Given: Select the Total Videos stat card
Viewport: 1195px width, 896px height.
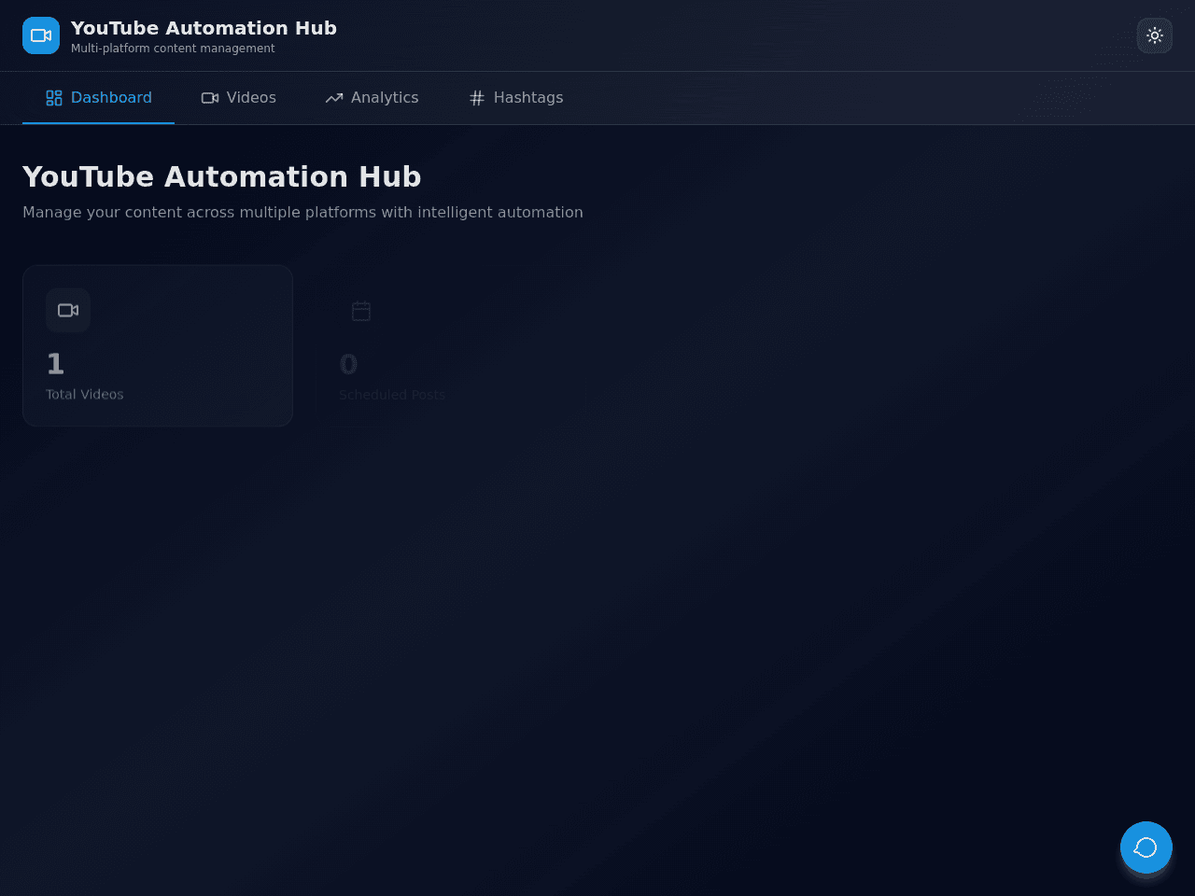Looking at the screenshot, I should pos(158,345).
